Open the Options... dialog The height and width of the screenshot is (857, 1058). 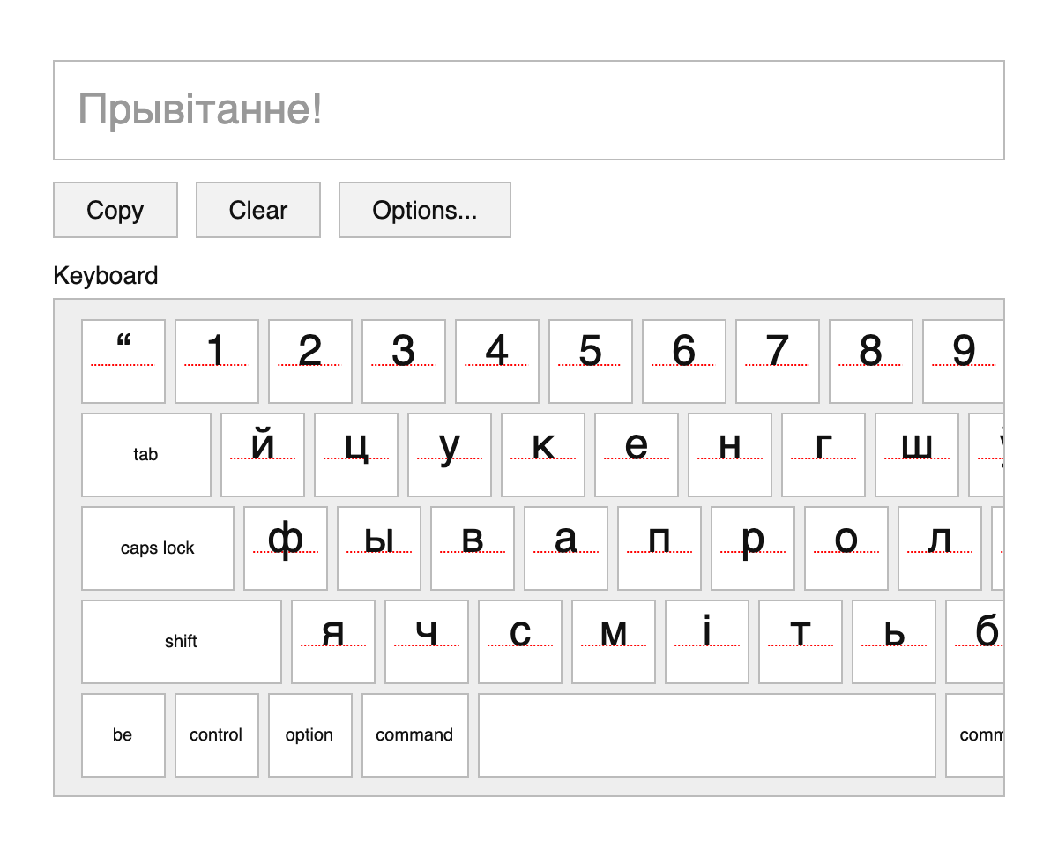pos(424,210)
